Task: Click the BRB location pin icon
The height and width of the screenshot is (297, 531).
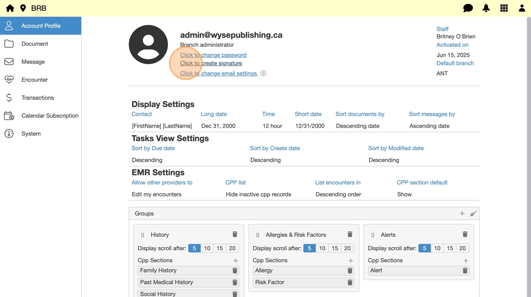Action: (23, 8)
